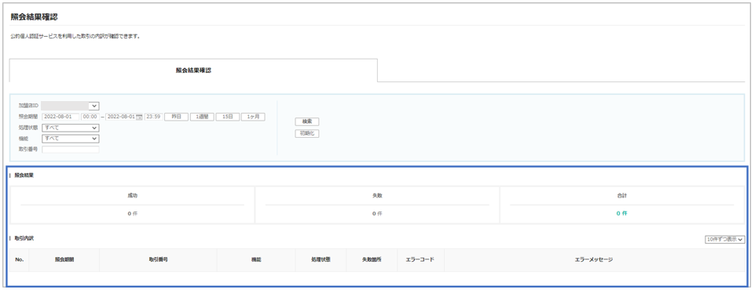755x293 pixels.
Task: Click the 合計 label
Action: 621,196
